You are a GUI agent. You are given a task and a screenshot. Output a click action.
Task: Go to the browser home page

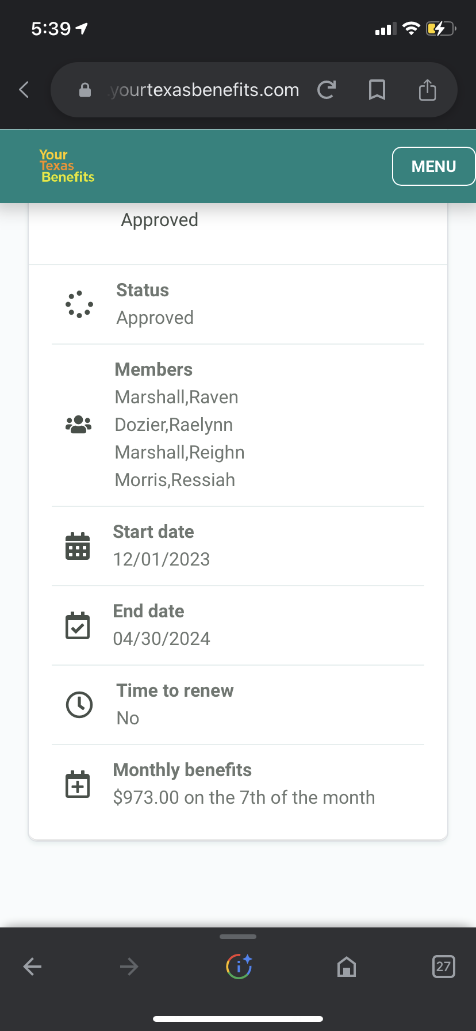pos(347,967)
